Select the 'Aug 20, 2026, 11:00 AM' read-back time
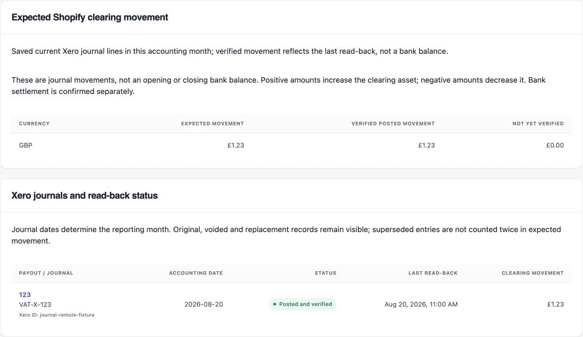Image resolution: width=583 pixels, height=337 pixels. 421,304
